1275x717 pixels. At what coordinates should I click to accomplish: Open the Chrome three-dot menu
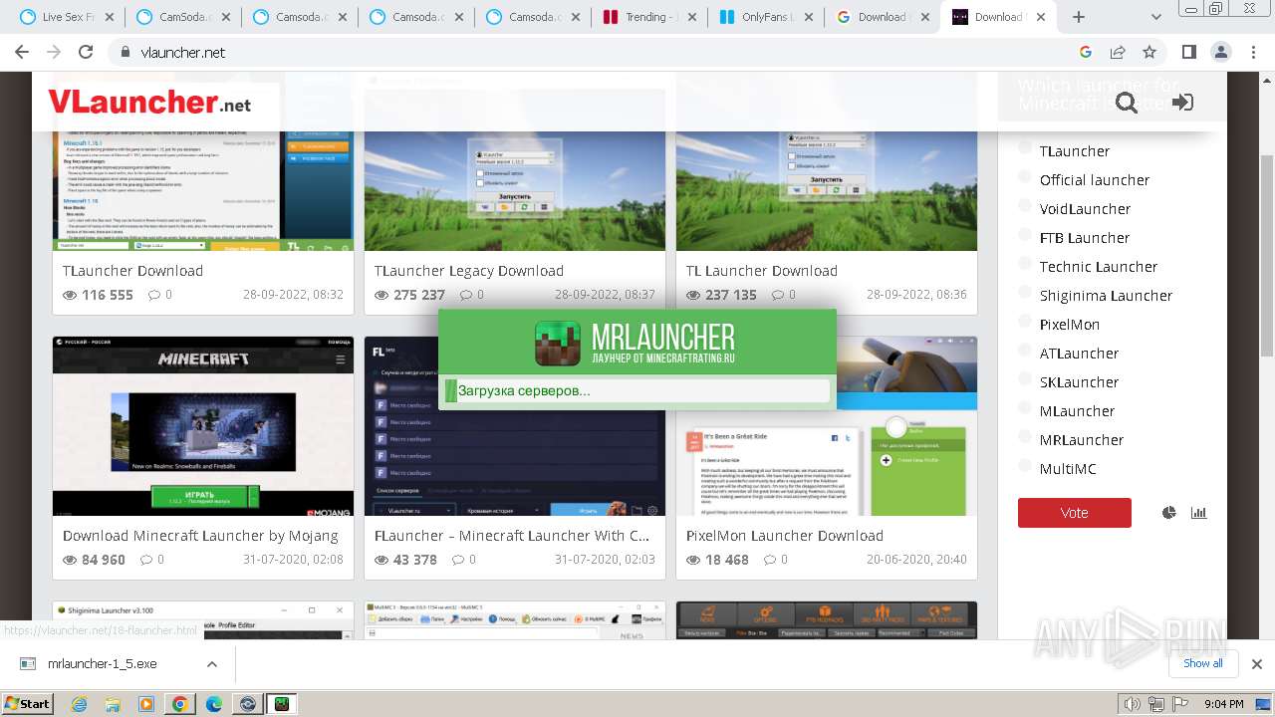[x=1252, y=52]
